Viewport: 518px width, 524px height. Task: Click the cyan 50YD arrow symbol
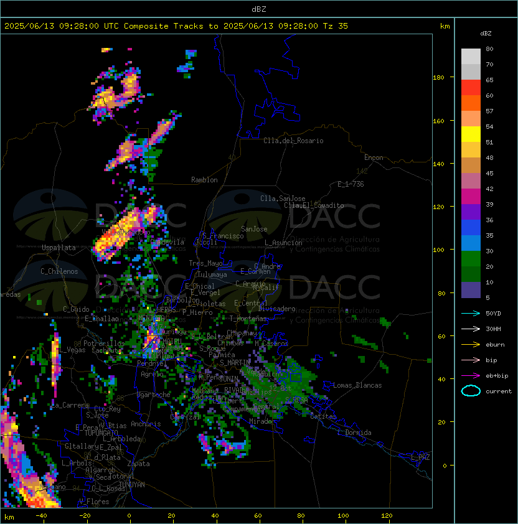(x=471, y=314)
